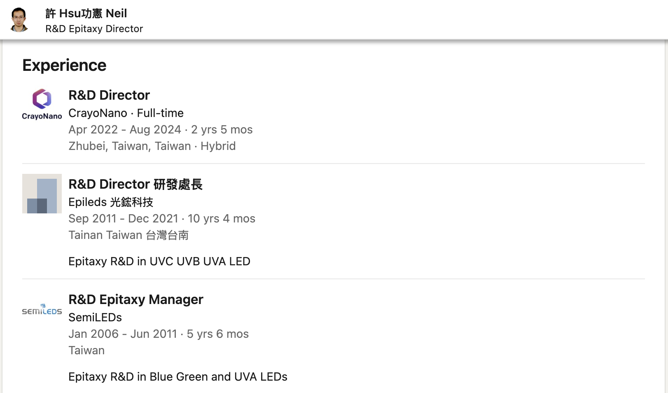Open the SemiLEDs company logo
Image resolution: width=668 pixels, height=393 pixels.
(42, 309)
